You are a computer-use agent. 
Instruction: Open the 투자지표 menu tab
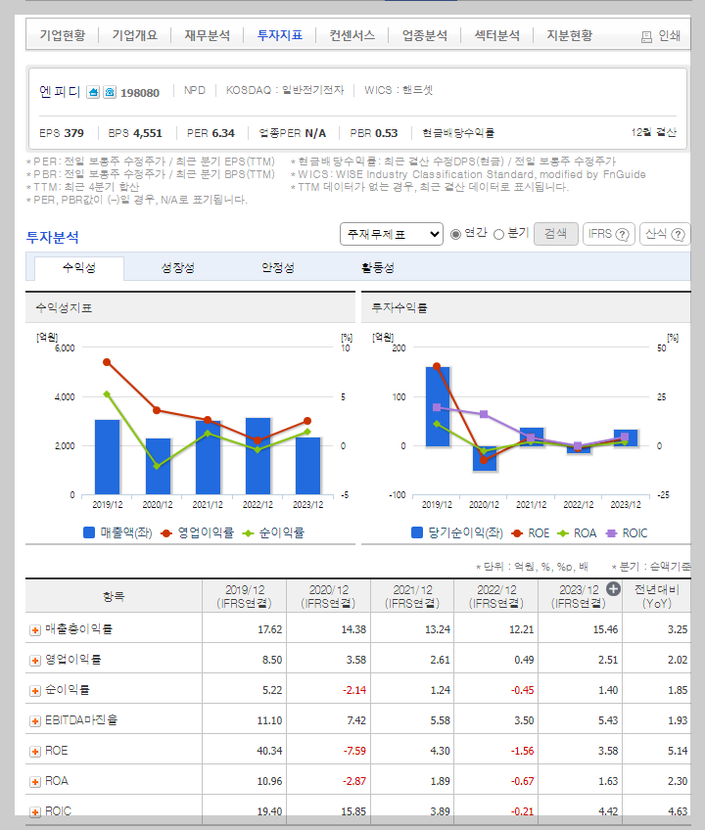pos(280,35)
